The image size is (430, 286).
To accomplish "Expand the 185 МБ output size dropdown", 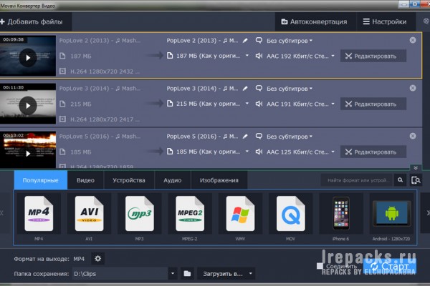I will point(247,152).
